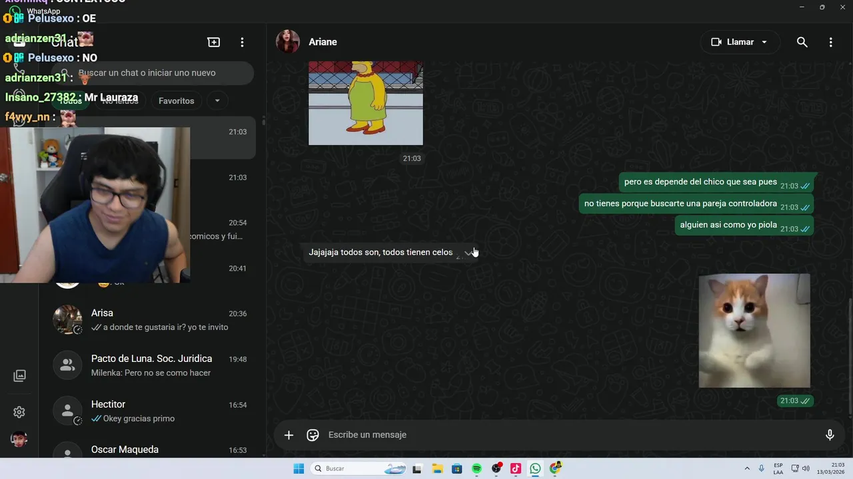Open Task View on the taskbar
This screenshot has width=853, height=479.
click(417, 468)
